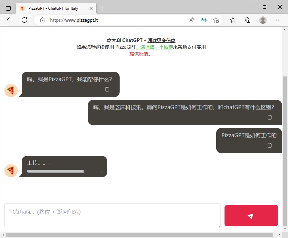Open the Favorites list

tap(233, 20)
